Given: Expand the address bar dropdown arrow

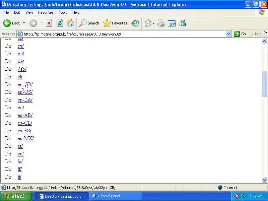Looking at the screenshot, I should point(228,34).
